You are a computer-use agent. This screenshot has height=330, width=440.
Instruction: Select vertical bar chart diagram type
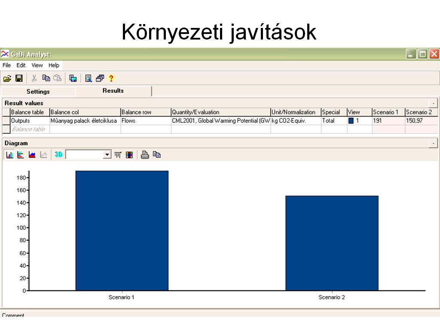9,155
